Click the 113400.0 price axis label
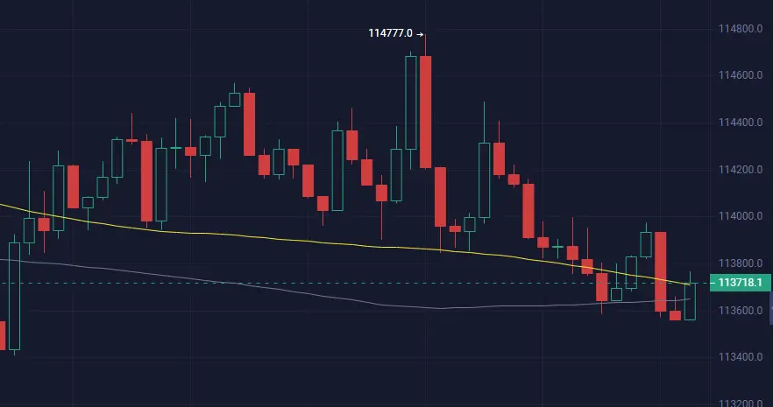This screenshot has width=773, height=407. click(741, 357)
